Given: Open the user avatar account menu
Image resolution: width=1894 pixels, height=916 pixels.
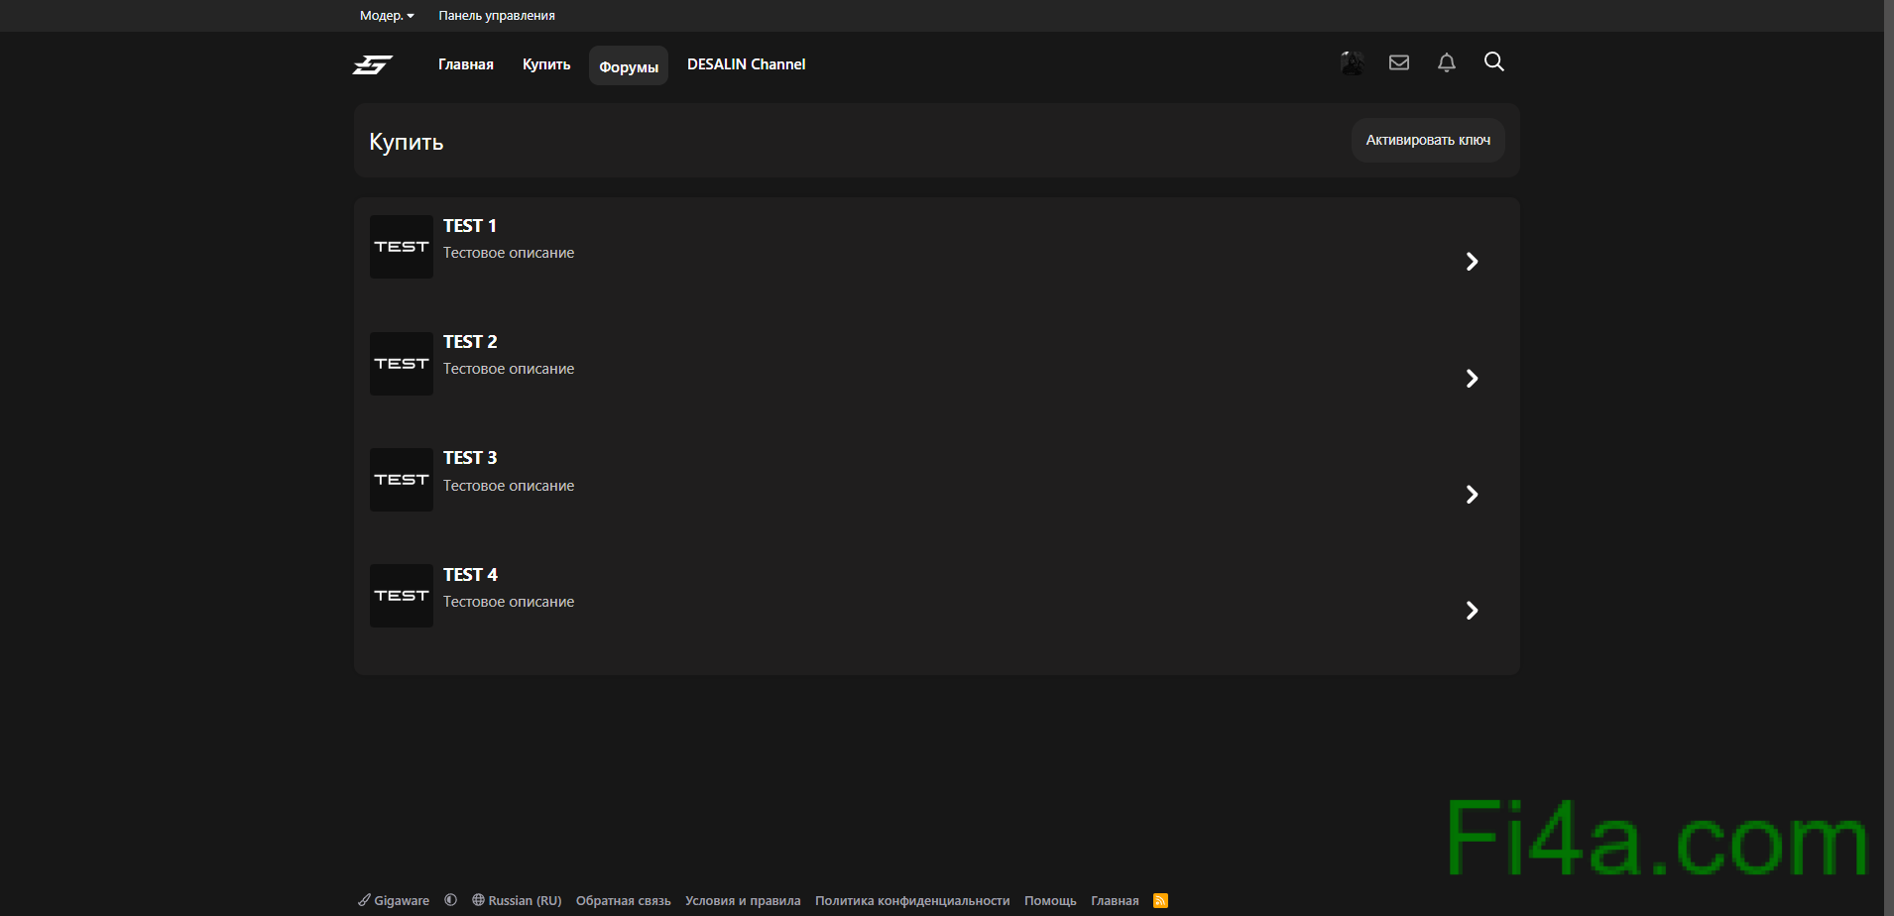Looking at the screenshot, I should [x=1352, y=63].
